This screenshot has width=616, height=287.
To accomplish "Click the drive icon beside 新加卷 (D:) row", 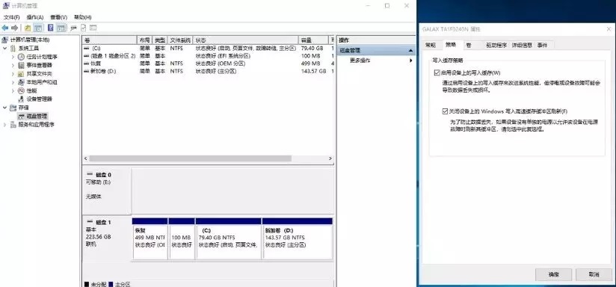I will click(87, 71).
